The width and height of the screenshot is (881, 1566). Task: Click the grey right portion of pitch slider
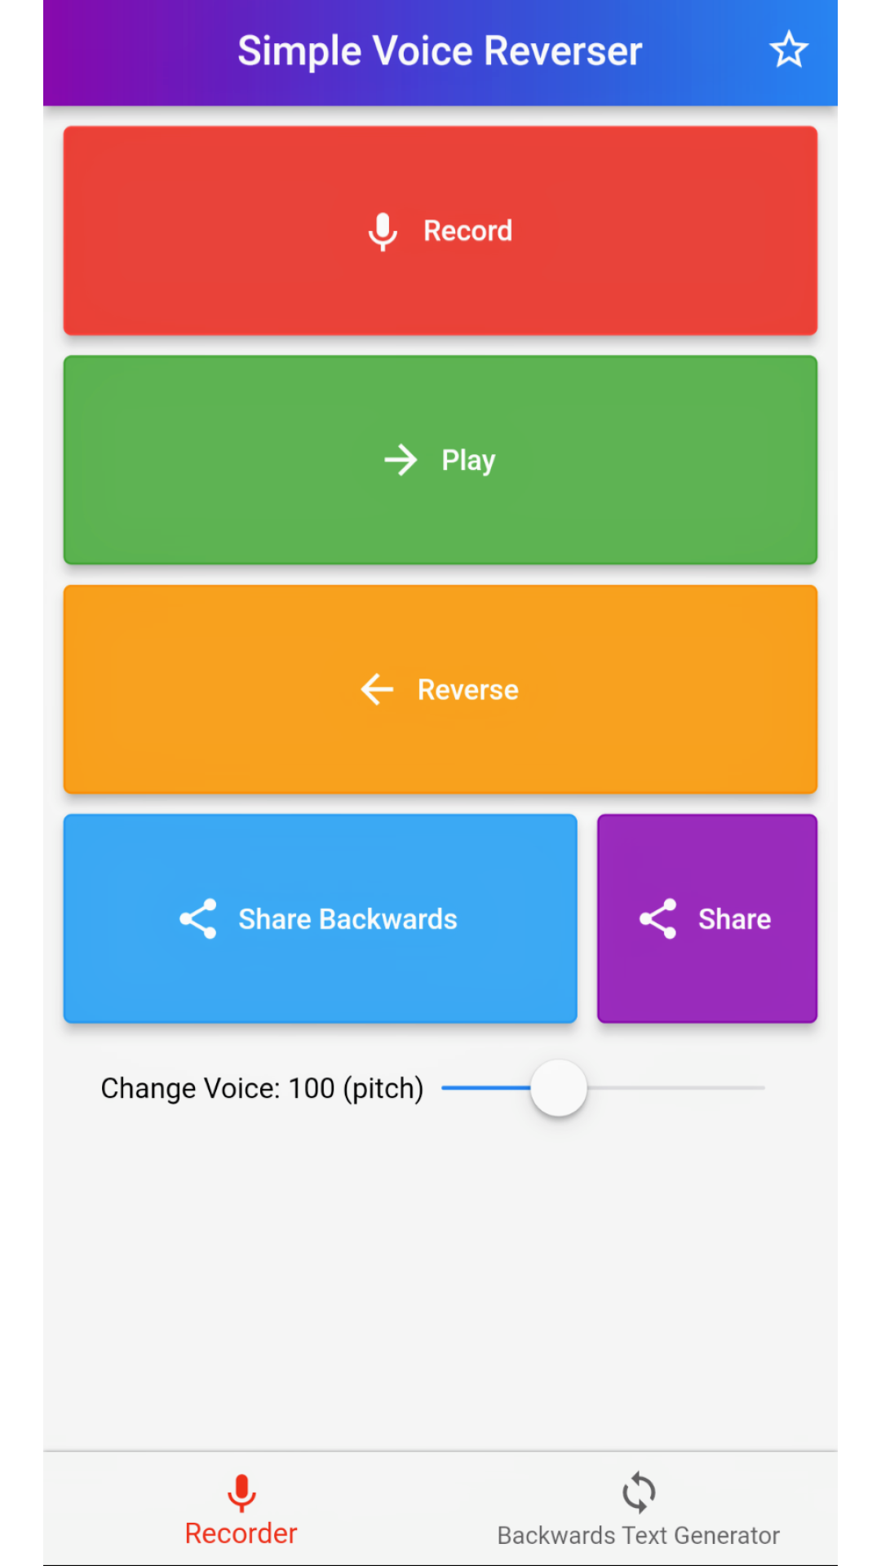(676, 1088)
